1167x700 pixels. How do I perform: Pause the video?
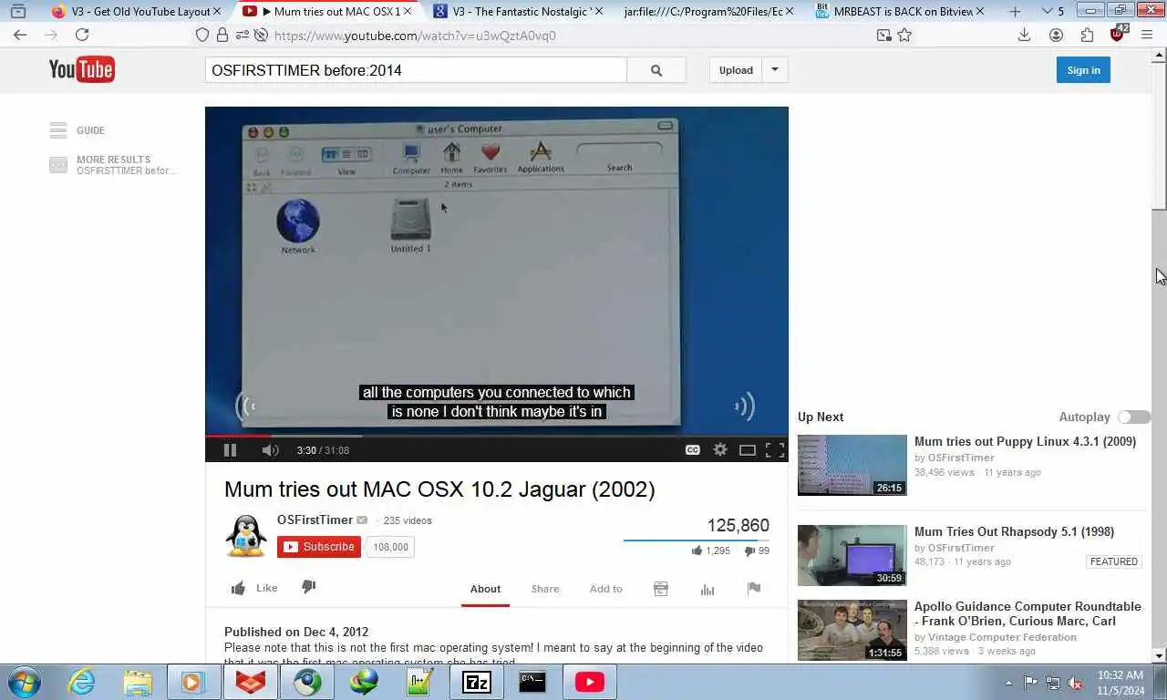(x=230, y=450)
